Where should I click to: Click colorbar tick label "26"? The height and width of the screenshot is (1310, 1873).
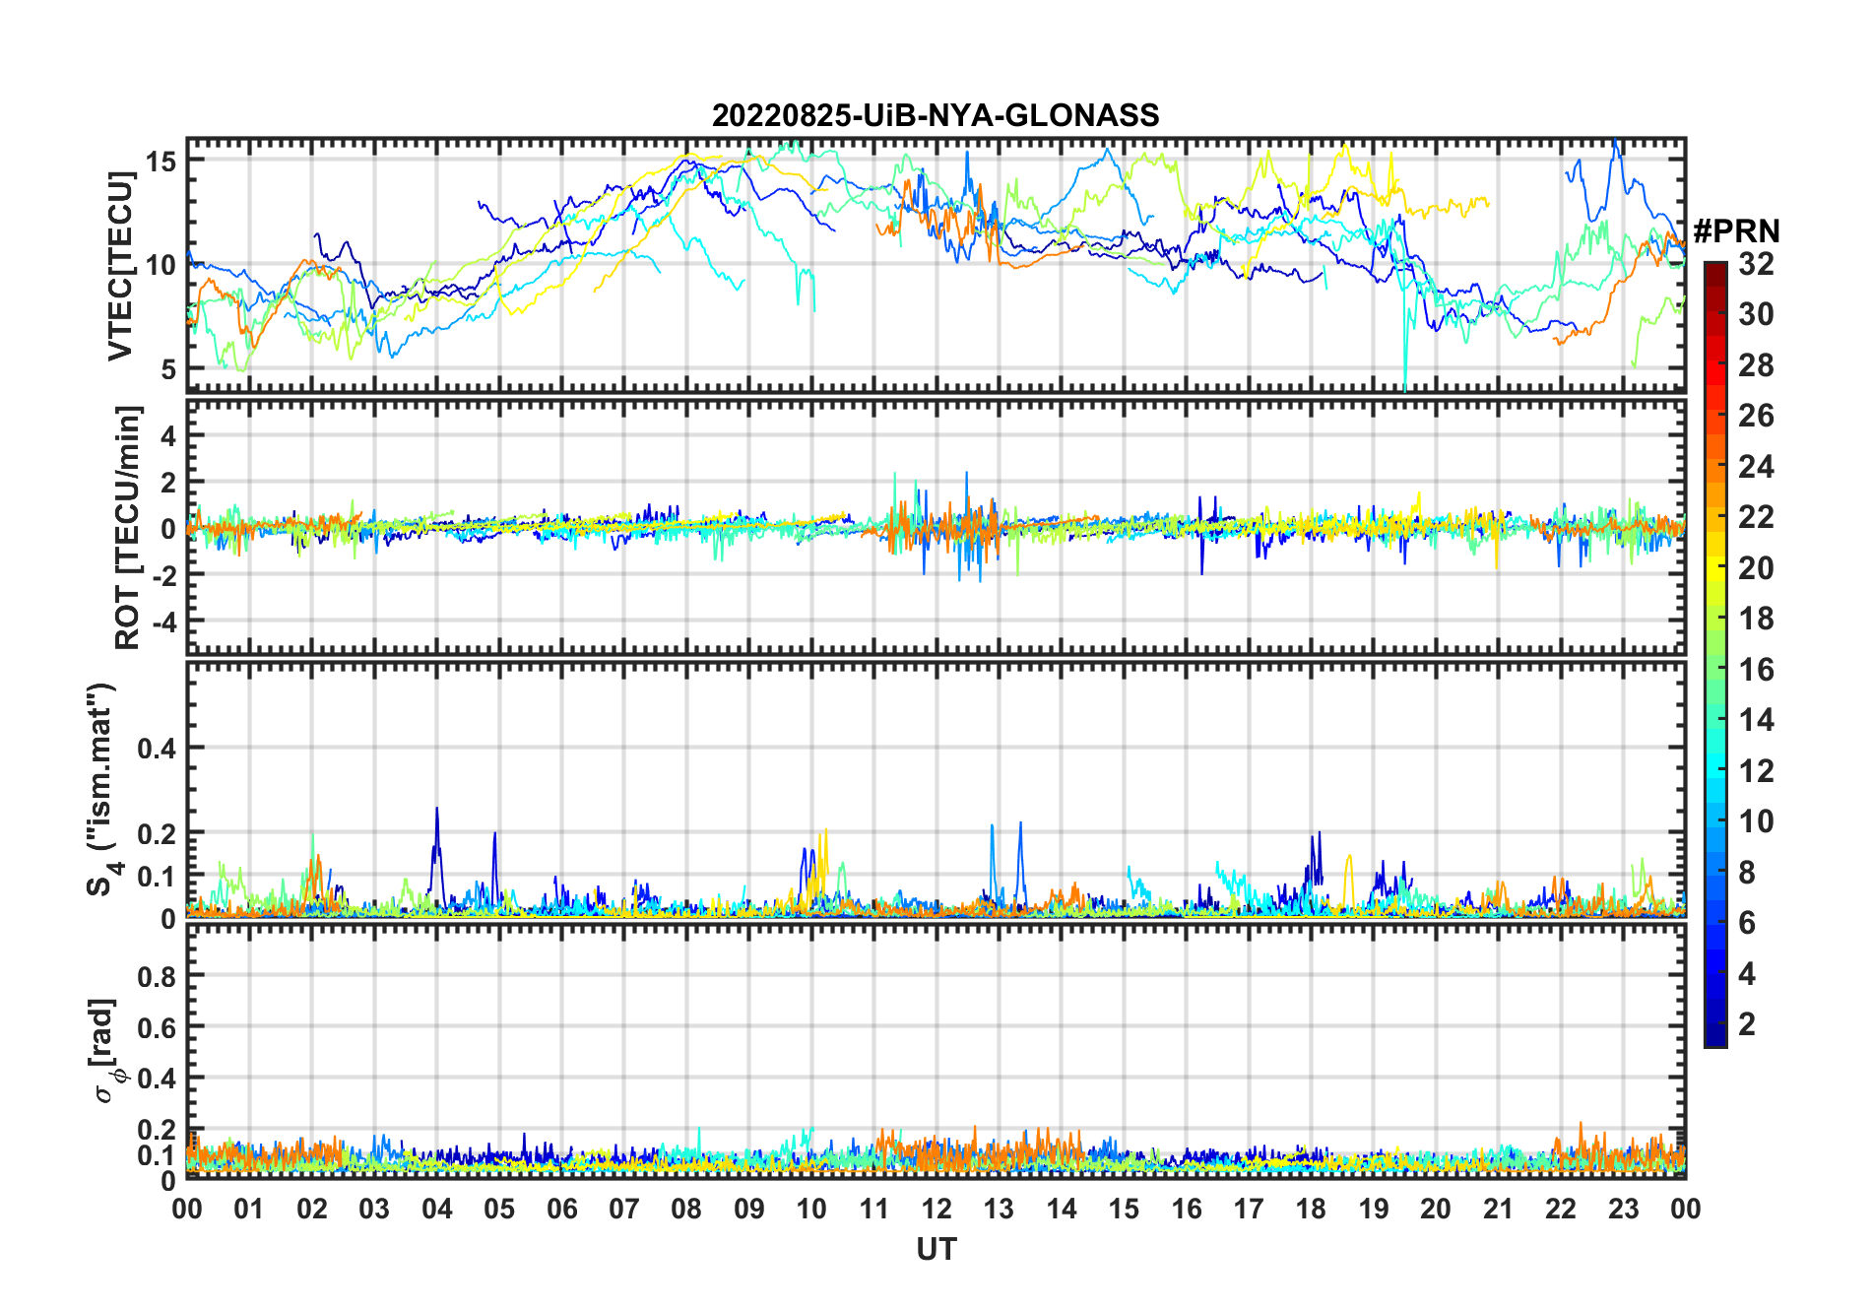pos(1757,416)
